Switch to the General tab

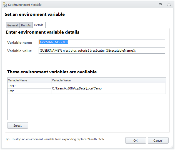[x=12, y=25]
